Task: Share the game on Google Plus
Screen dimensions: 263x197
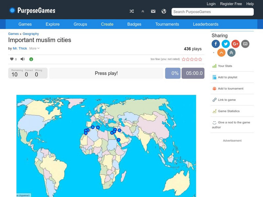Action: tap(235, 44)
